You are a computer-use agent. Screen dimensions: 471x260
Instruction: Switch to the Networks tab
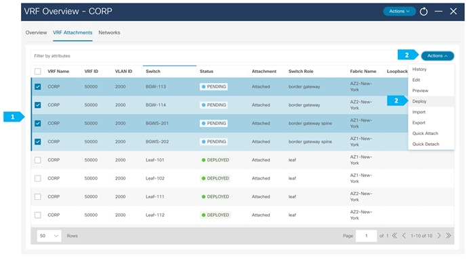109,32
